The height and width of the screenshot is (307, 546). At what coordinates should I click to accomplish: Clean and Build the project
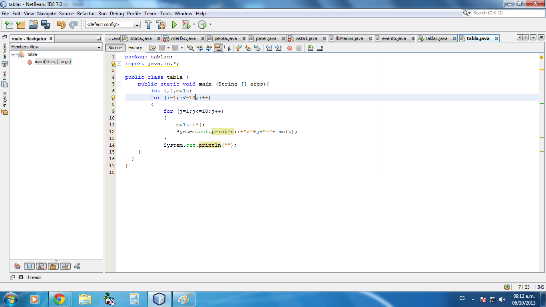(x=161, y=25)
